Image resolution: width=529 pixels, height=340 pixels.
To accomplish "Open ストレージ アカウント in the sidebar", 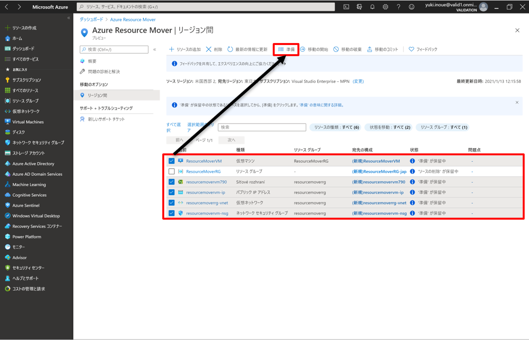I will tap(25, 153).
